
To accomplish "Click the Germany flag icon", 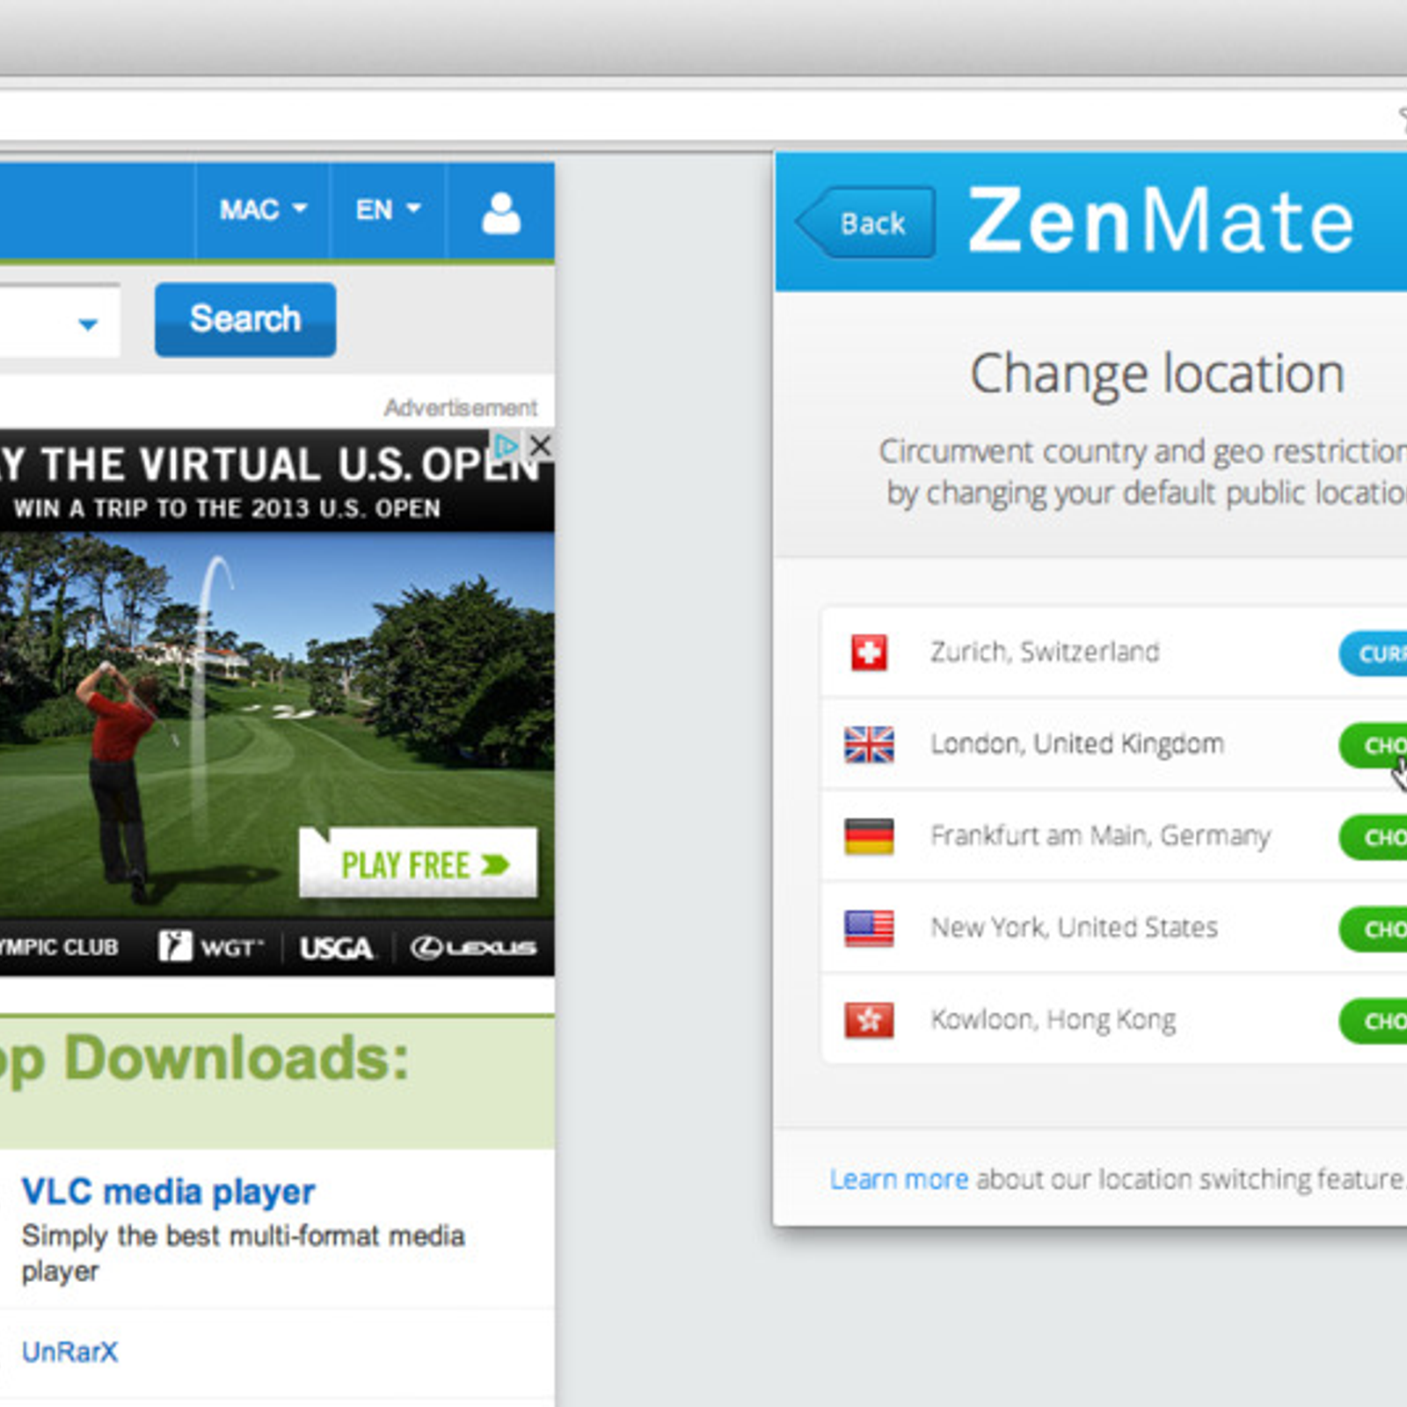I will 869,836.
